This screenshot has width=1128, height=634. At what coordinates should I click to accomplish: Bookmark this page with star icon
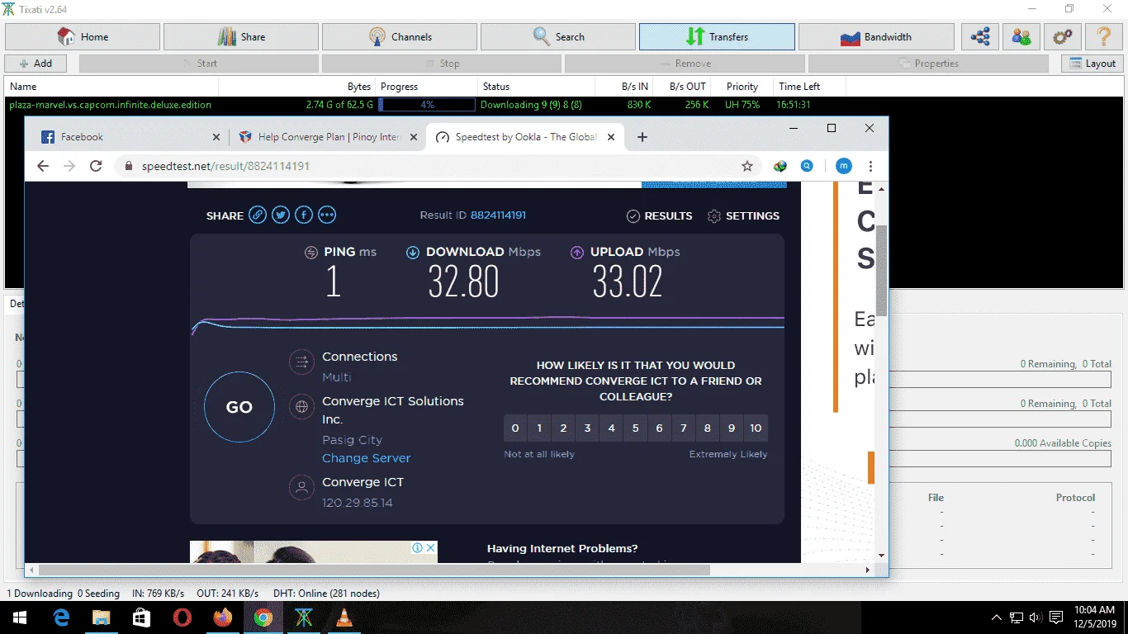747,166
